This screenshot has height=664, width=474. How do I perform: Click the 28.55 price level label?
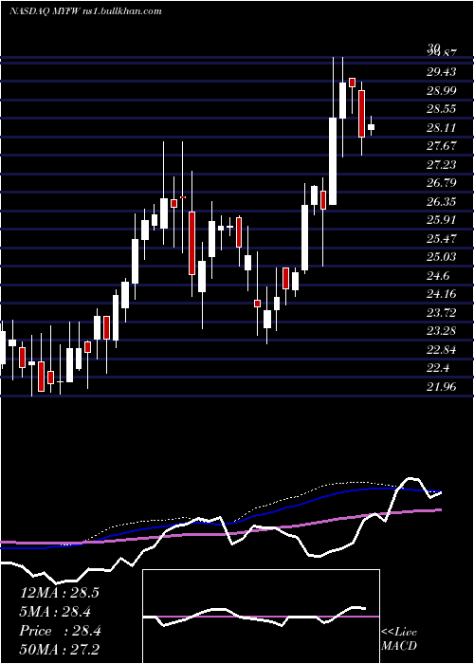(x=442, y=109)
